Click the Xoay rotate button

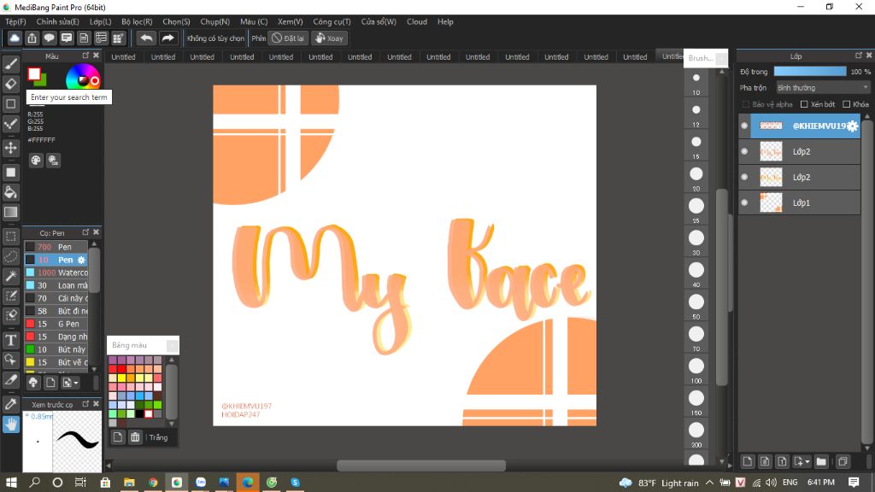329,38
